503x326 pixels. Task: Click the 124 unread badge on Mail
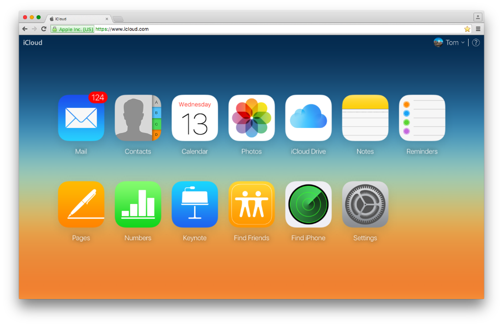click(x=98, y=98)
